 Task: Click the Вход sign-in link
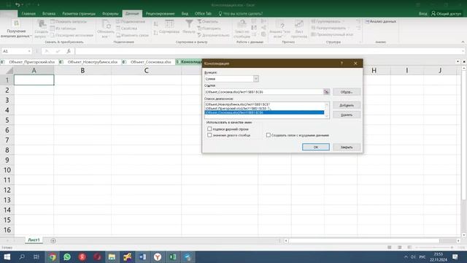[x=422, y=14]
